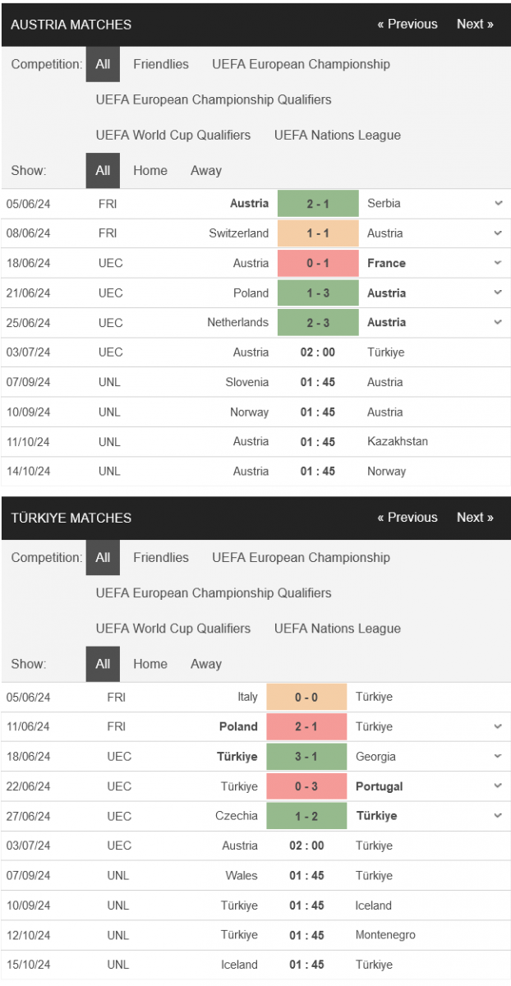This screenshot has width=511, height=986.
Task: Show only Away matches for Türkiye
Action: tap(206, 664)
